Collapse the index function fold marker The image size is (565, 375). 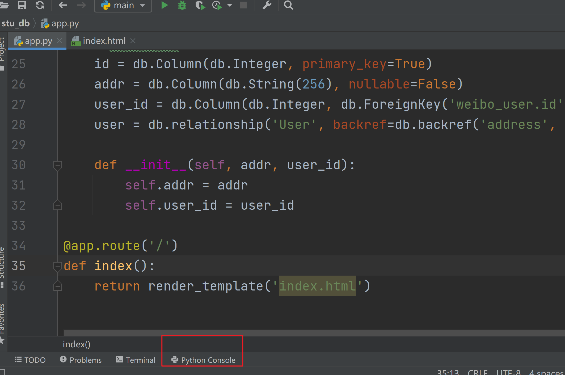tap(57, 266)
